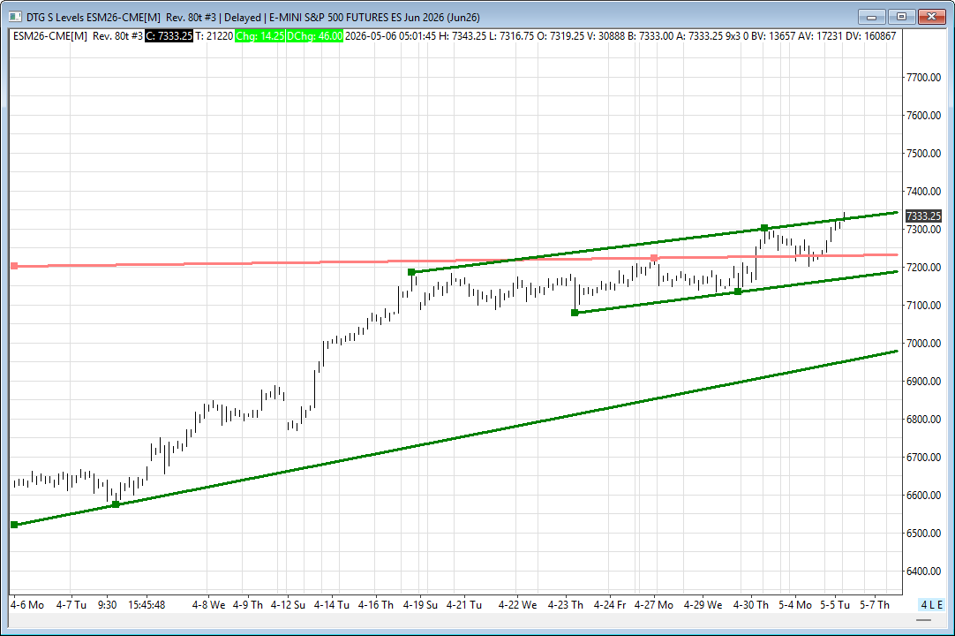Click the black C: 7333.25 close value
The image size is (955, 636).
coord(169,36)
